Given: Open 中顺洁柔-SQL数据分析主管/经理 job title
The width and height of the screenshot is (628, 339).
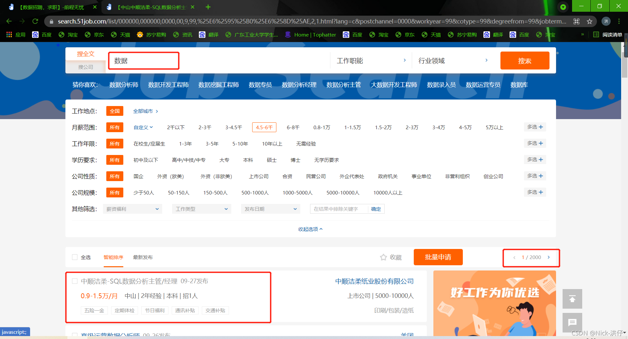Looking at the screenshot, I should [129, 281].
